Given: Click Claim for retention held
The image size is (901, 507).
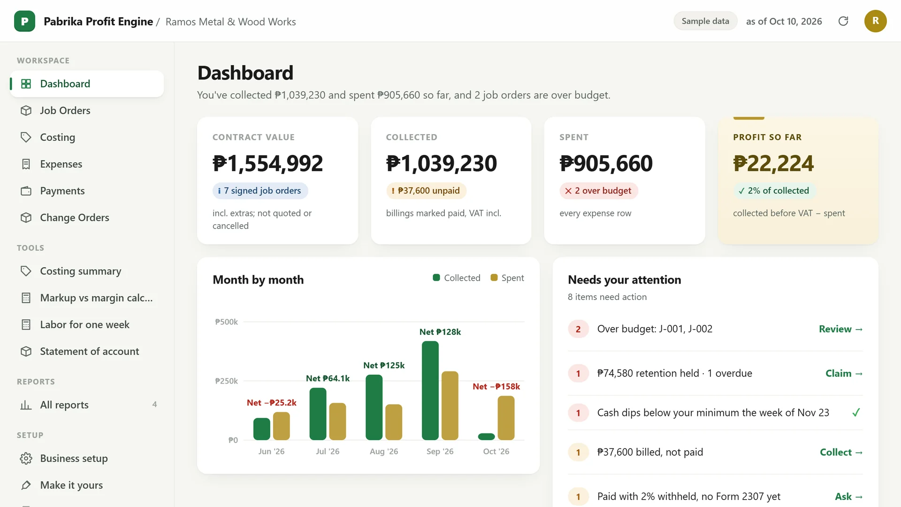Looking at the screenshot, I should 844,373.
